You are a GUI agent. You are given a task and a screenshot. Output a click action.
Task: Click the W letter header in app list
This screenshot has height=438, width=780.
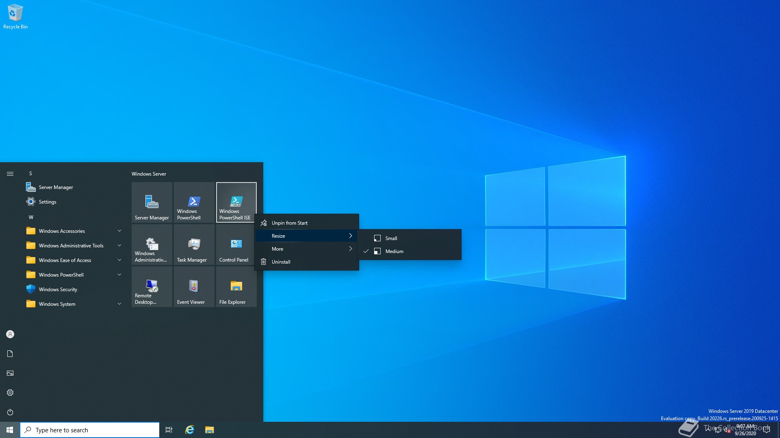31,217
